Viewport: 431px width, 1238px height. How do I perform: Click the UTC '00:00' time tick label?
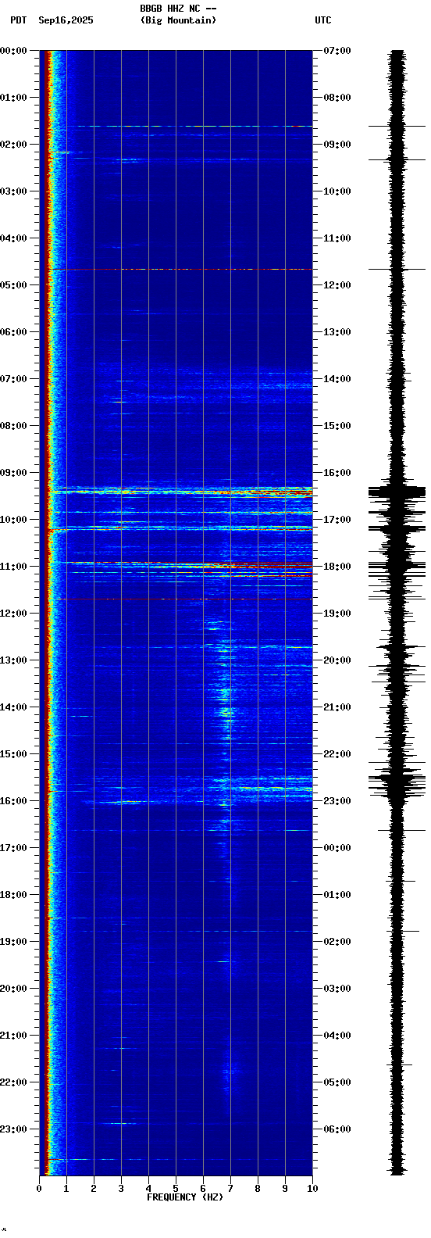[x=337, y=848]
